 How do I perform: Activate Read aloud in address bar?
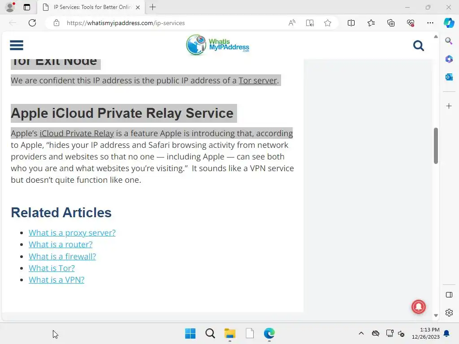(292, 23)
